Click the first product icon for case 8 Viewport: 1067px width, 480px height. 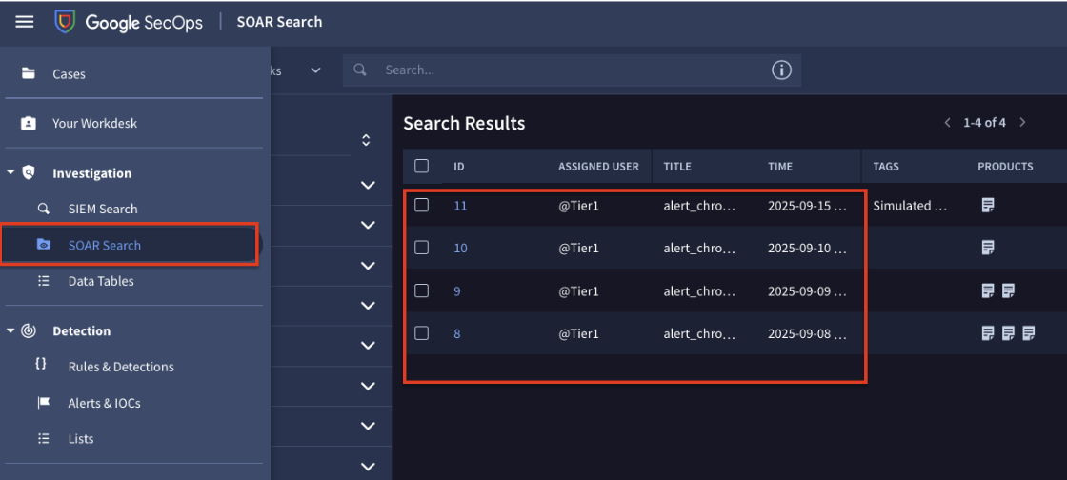pos(988,333)
